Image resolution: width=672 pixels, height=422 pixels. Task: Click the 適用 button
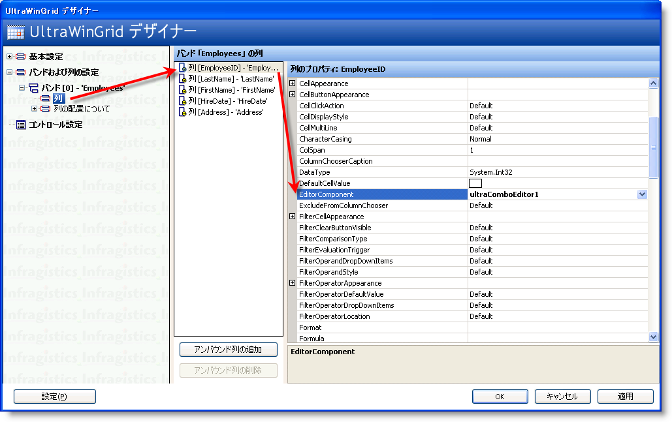click(x=625, y=397)
